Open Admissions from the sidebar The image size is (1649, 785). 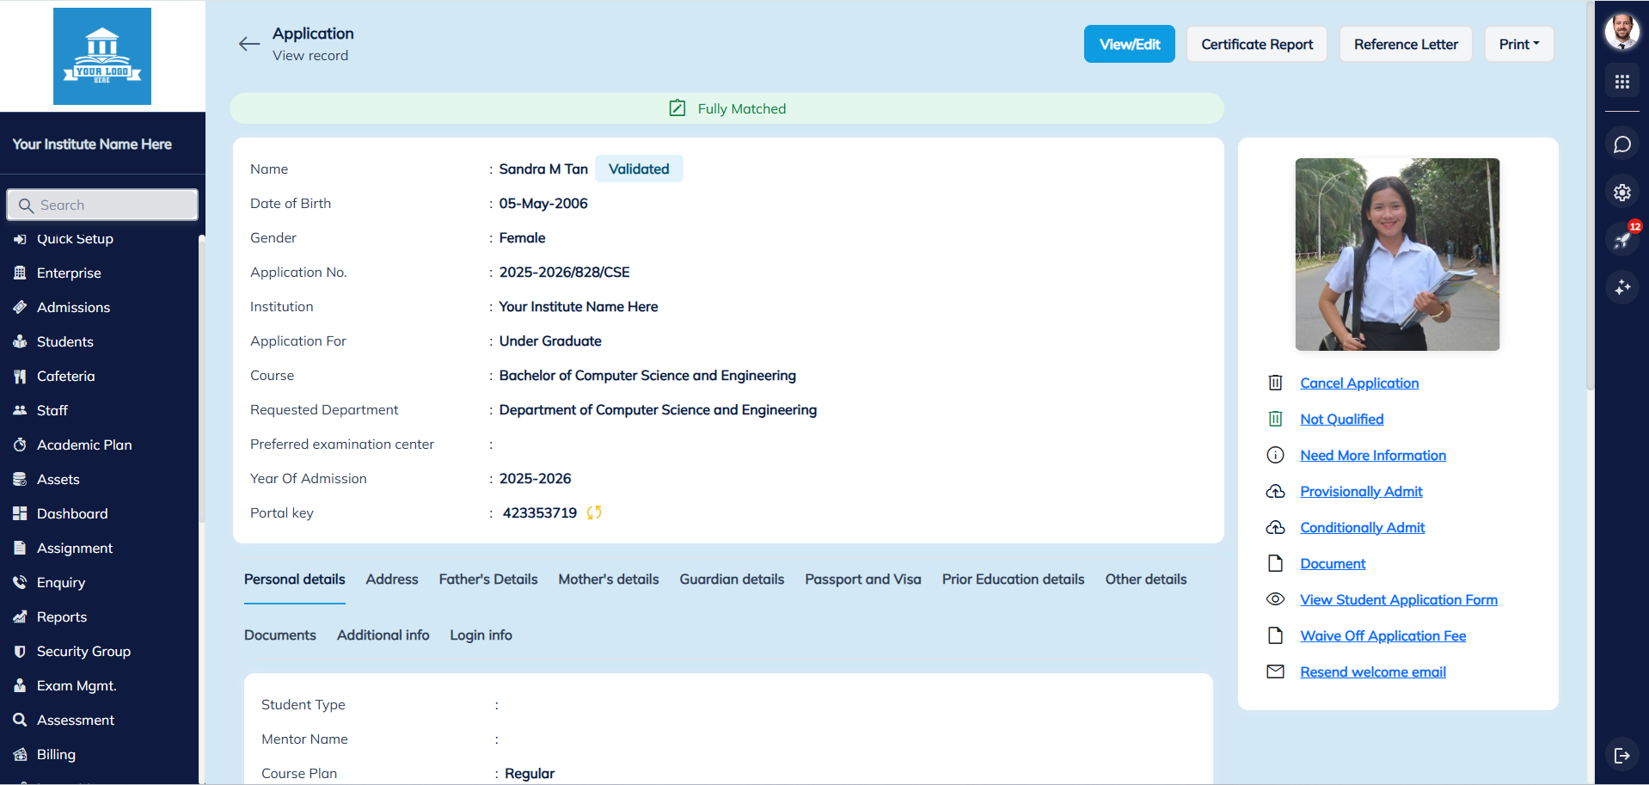[x=73, y=307]
